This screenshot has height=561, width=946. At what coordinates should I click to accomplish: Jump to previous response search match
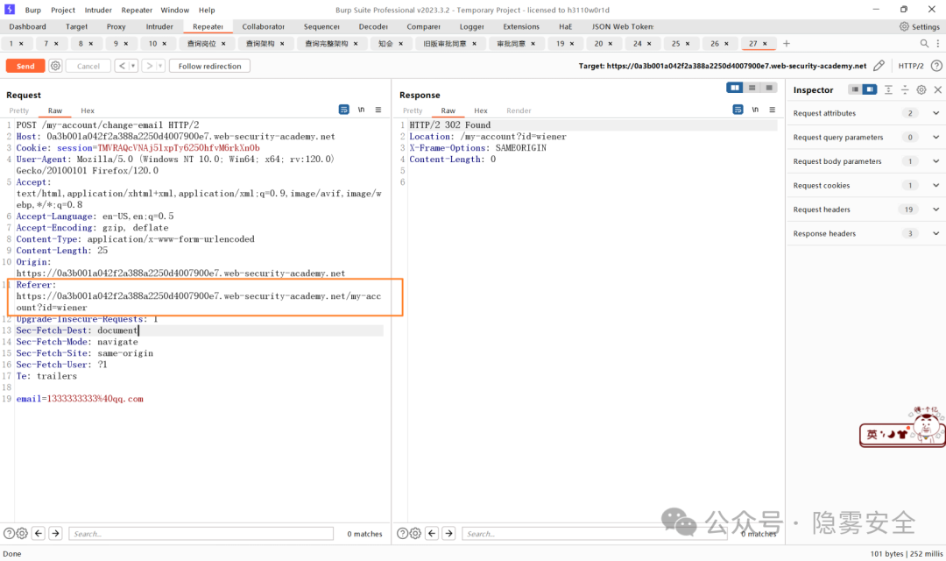tap(432, 533)
